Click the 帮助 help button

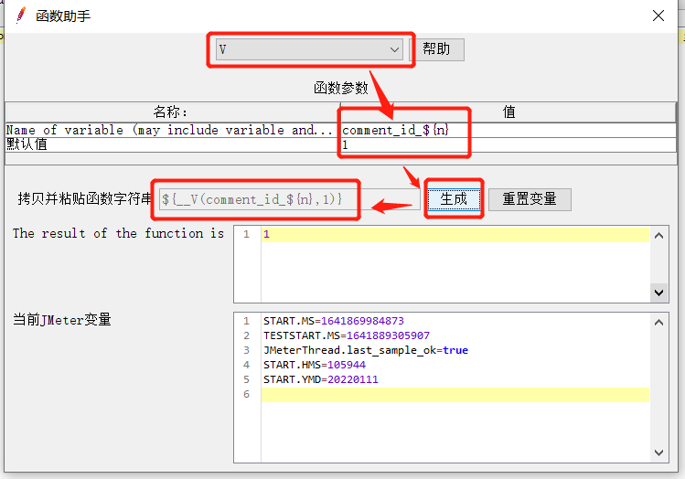(436, 49)
